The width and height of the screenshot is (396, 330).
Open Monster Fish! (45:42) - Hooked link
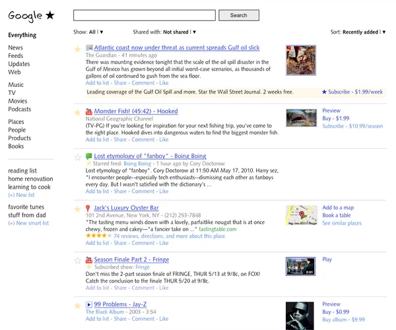click(136, 111)
